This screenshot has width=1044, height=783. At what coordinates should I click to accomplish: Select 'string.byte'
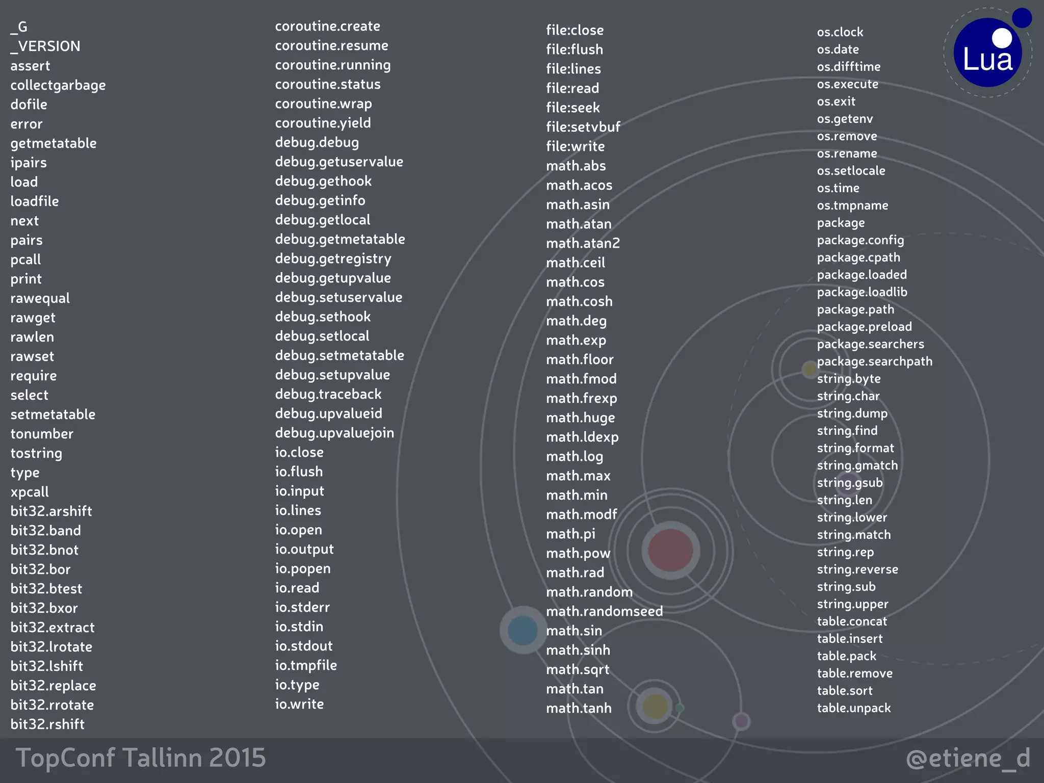click(x=849, y=379)
